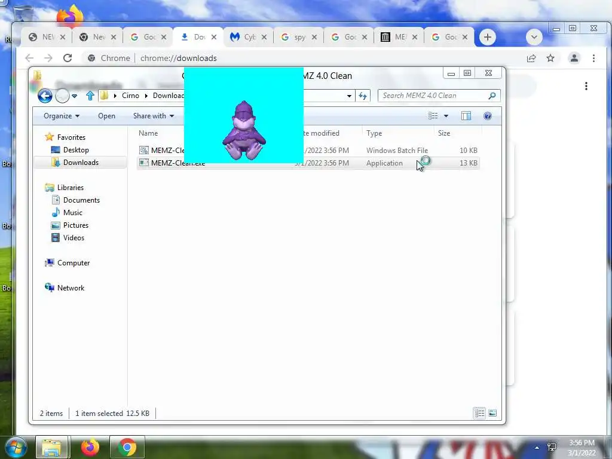Click Open in the Explorer toolbar

click(x=106, y=116)
